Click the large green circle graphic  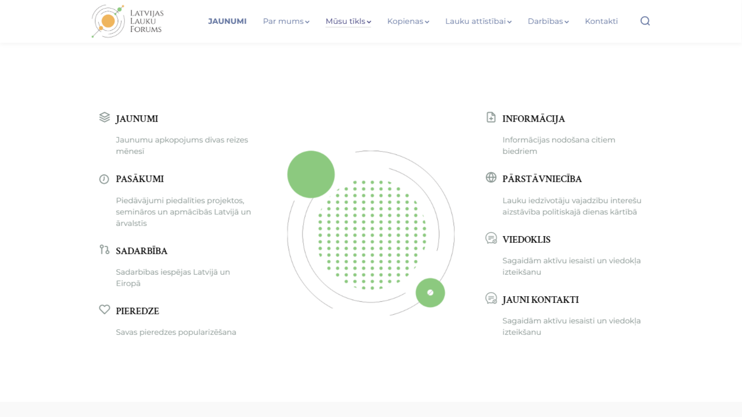pos(311,174)
